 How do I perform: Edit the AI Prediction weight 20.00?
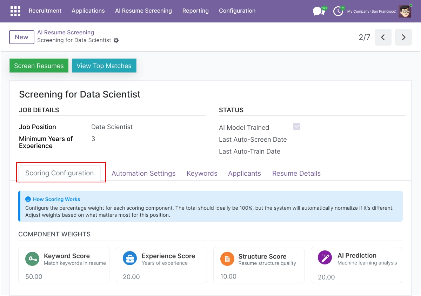click(x=326, y=277)
